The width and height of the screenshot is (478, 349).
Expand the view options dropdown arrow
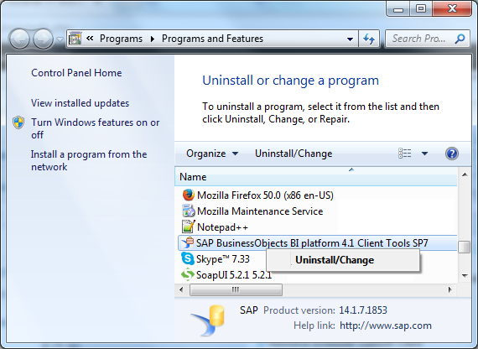tap(424, 154)
